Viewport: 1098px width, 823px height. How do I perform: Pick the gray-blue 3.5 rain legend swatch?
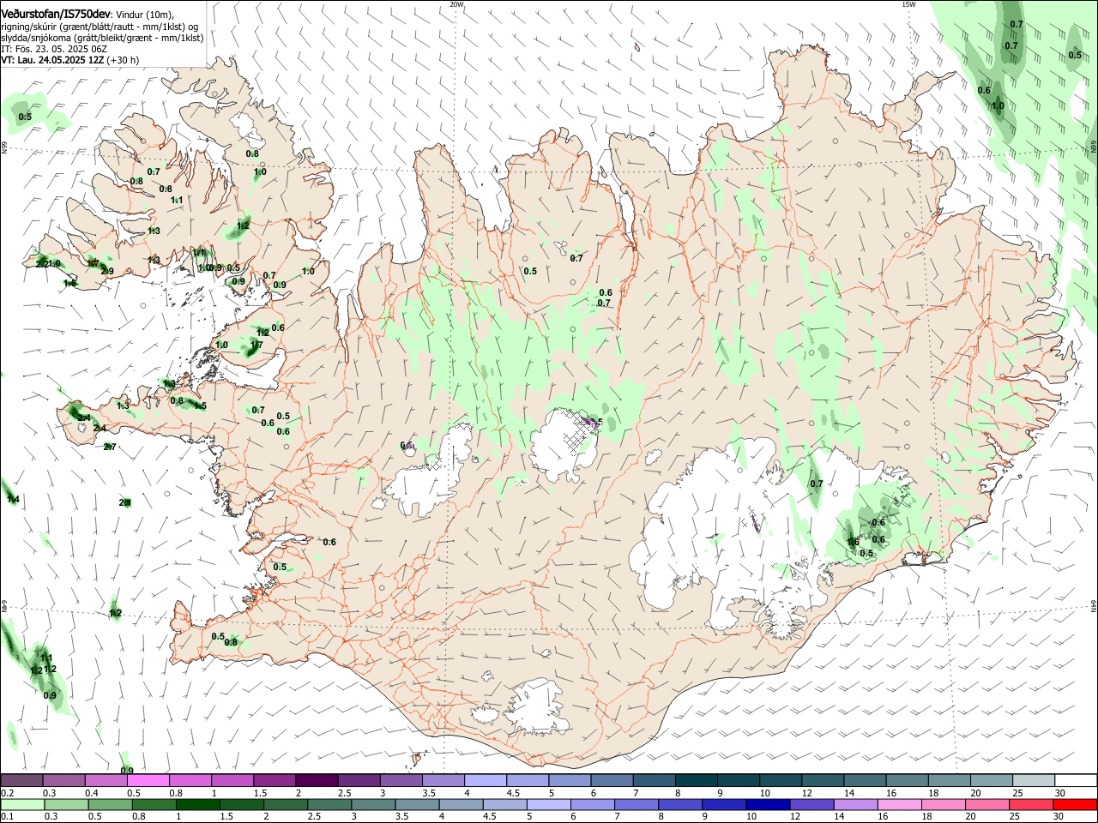(x=417, y=805)
